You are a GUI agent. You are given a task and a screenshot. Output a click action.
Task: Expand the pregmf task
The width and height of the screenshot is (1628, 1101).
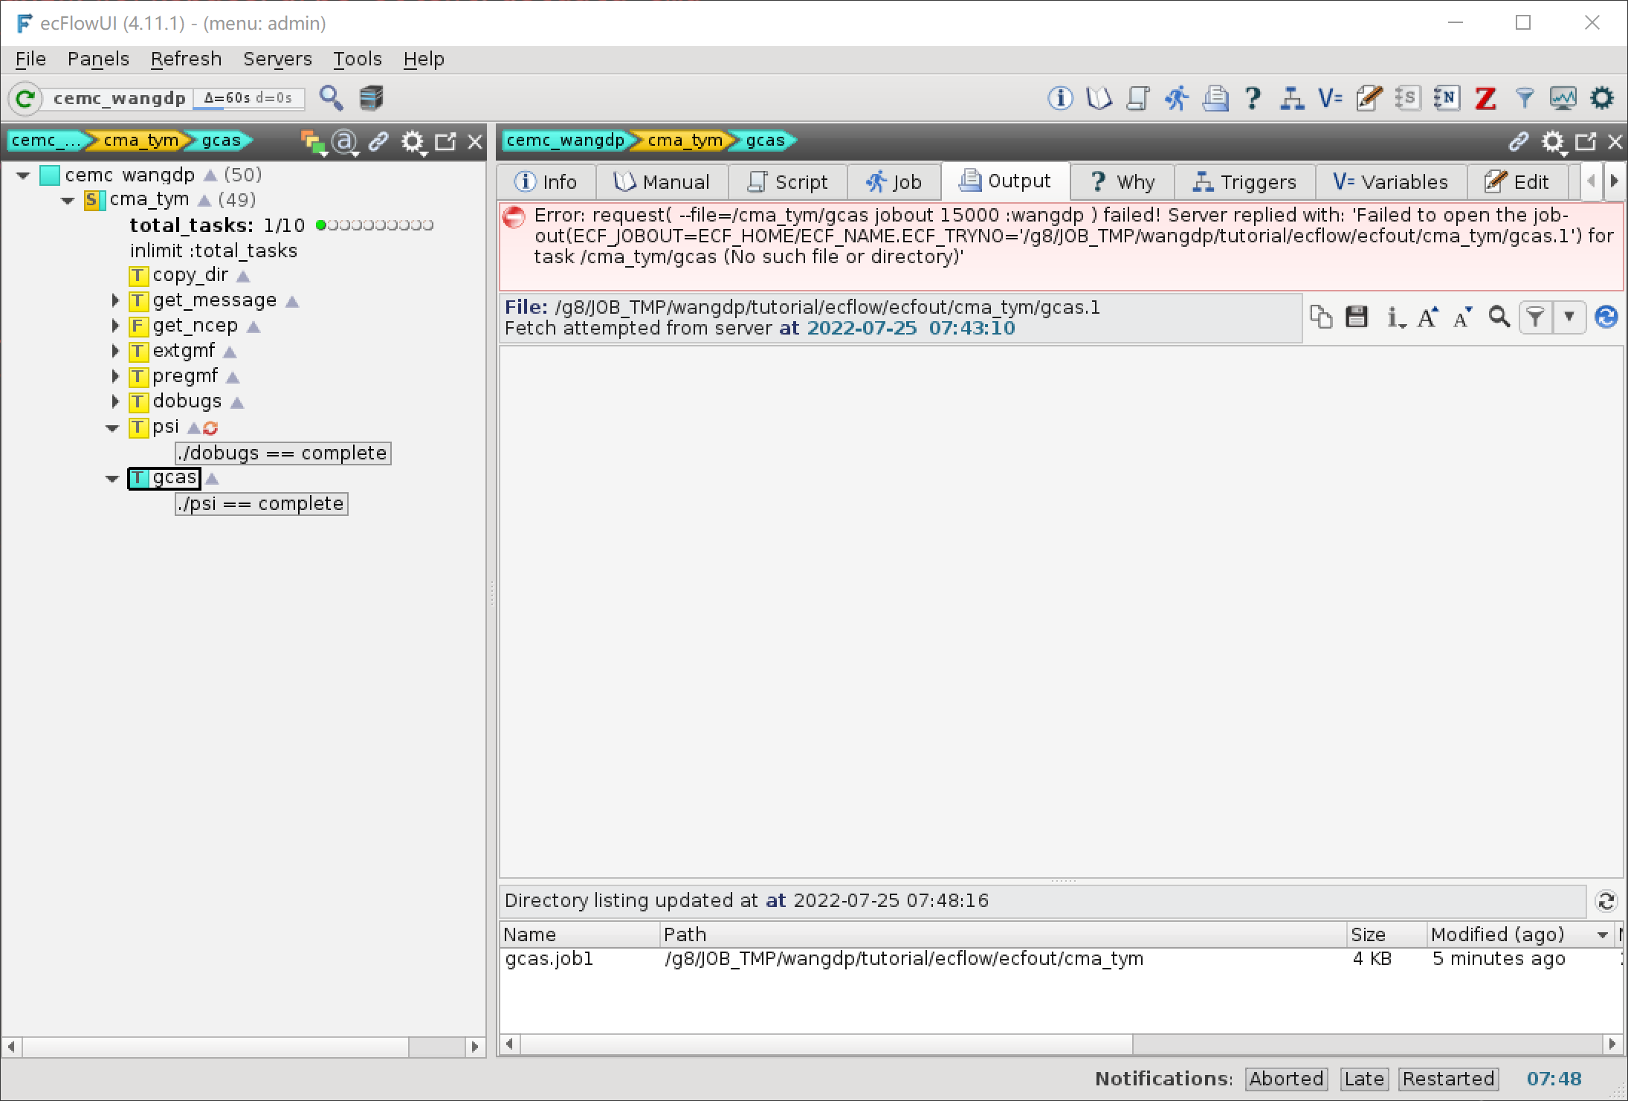coord(115,376)
